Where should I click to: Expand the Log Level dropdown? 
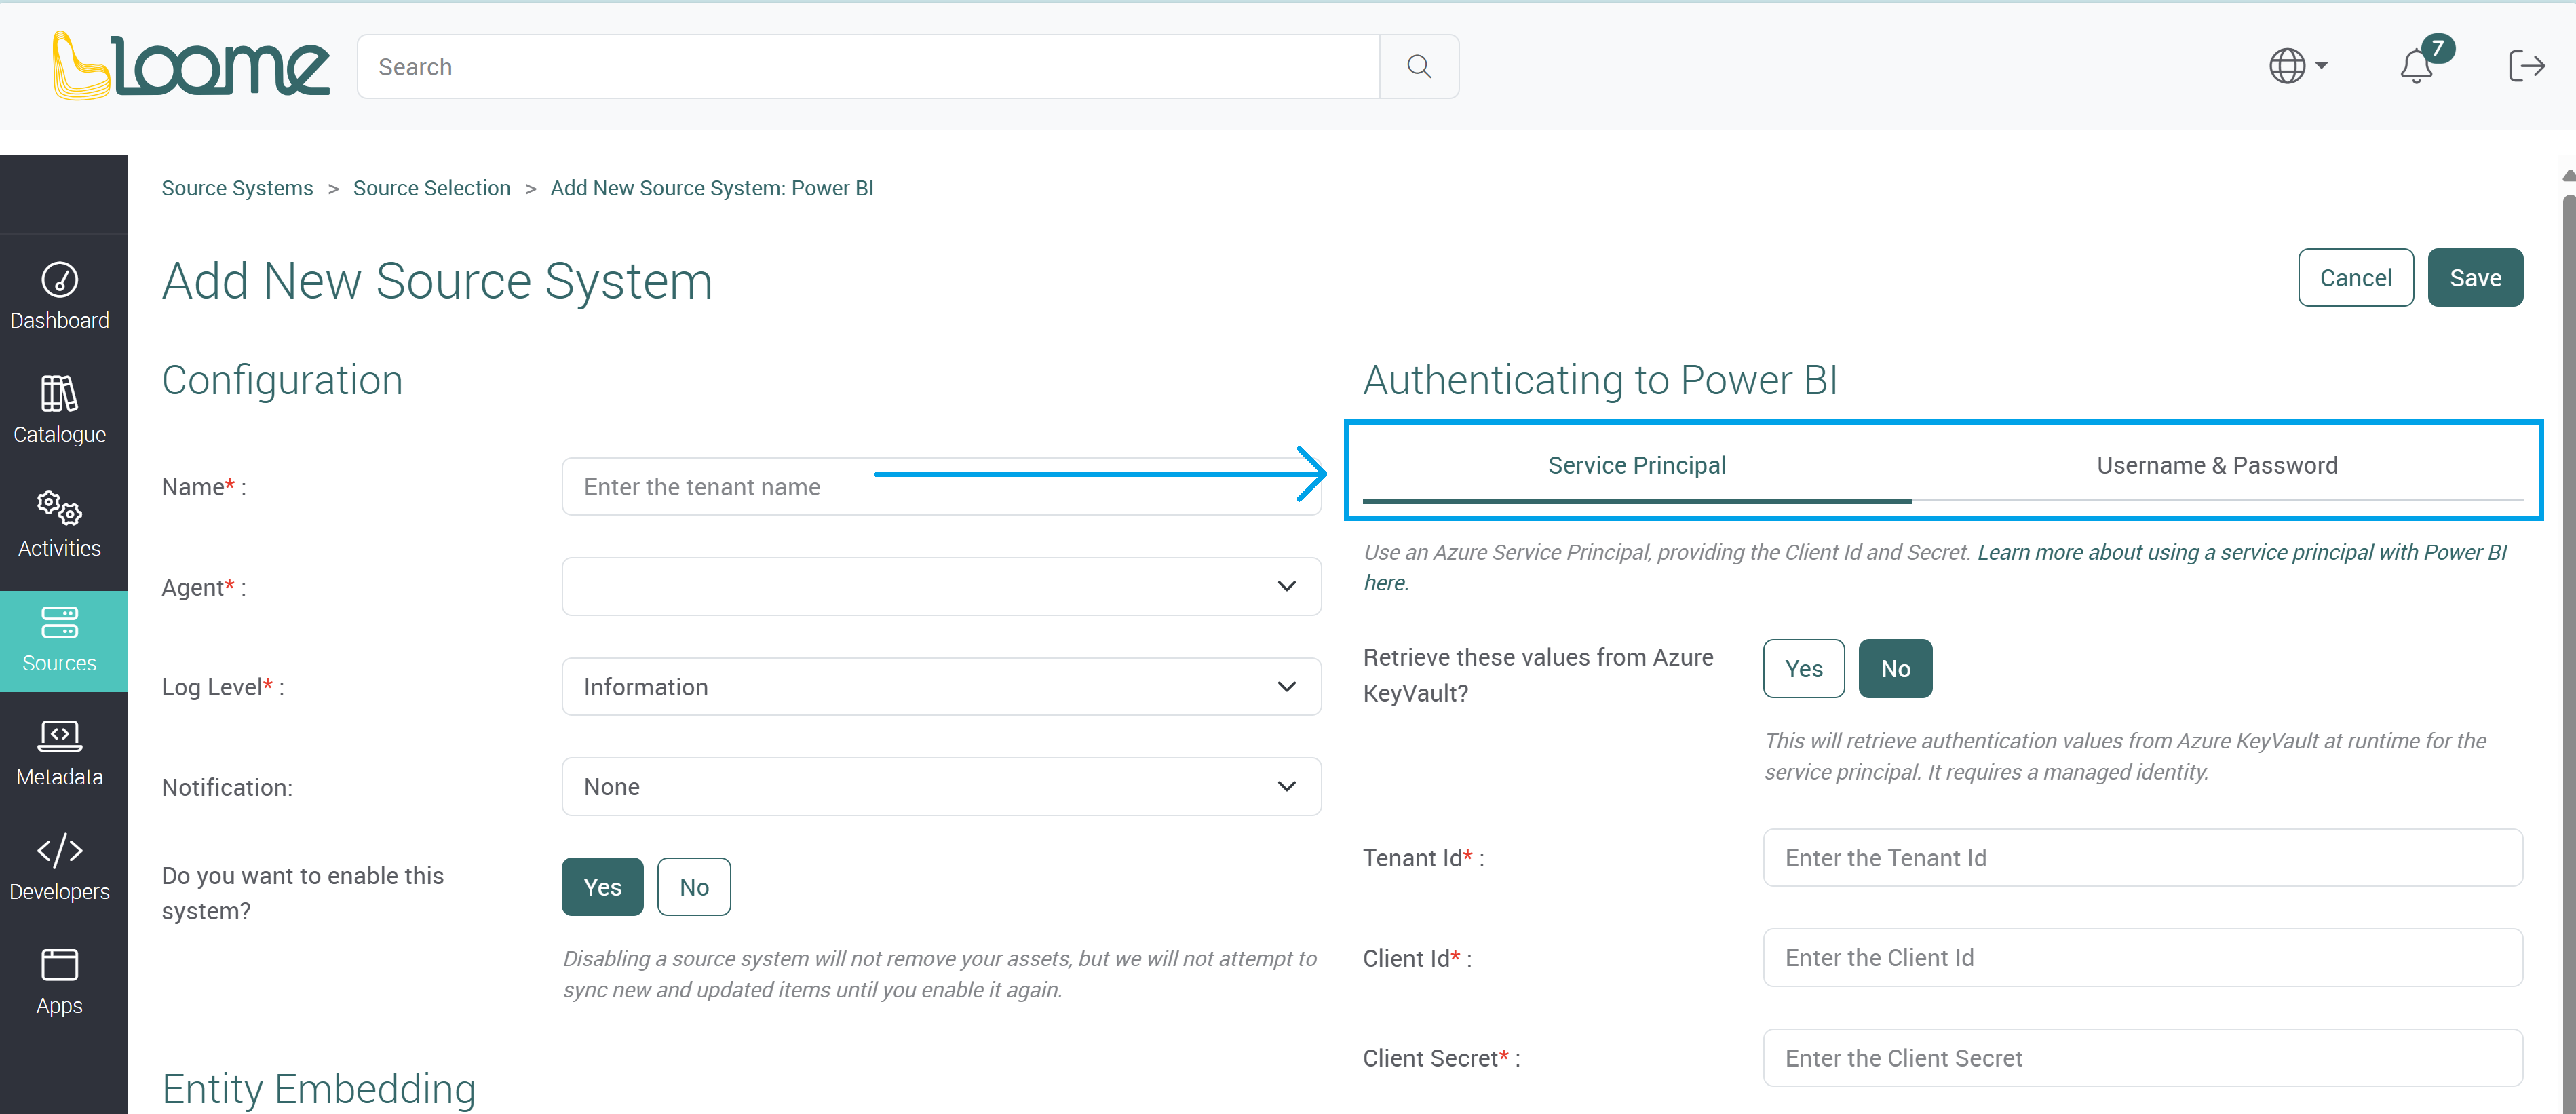point(941,687)
